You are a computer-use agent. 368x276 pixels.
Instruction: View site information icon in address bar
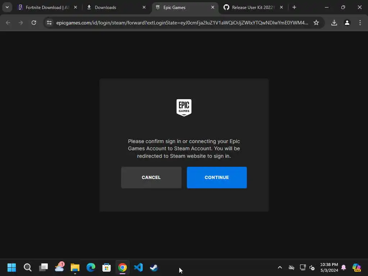point(49,23)
